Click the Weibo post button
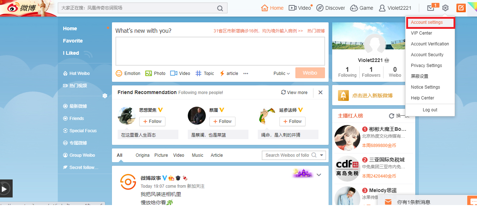The width and height of the screenshot is (477, 218). tap(310, 73)
